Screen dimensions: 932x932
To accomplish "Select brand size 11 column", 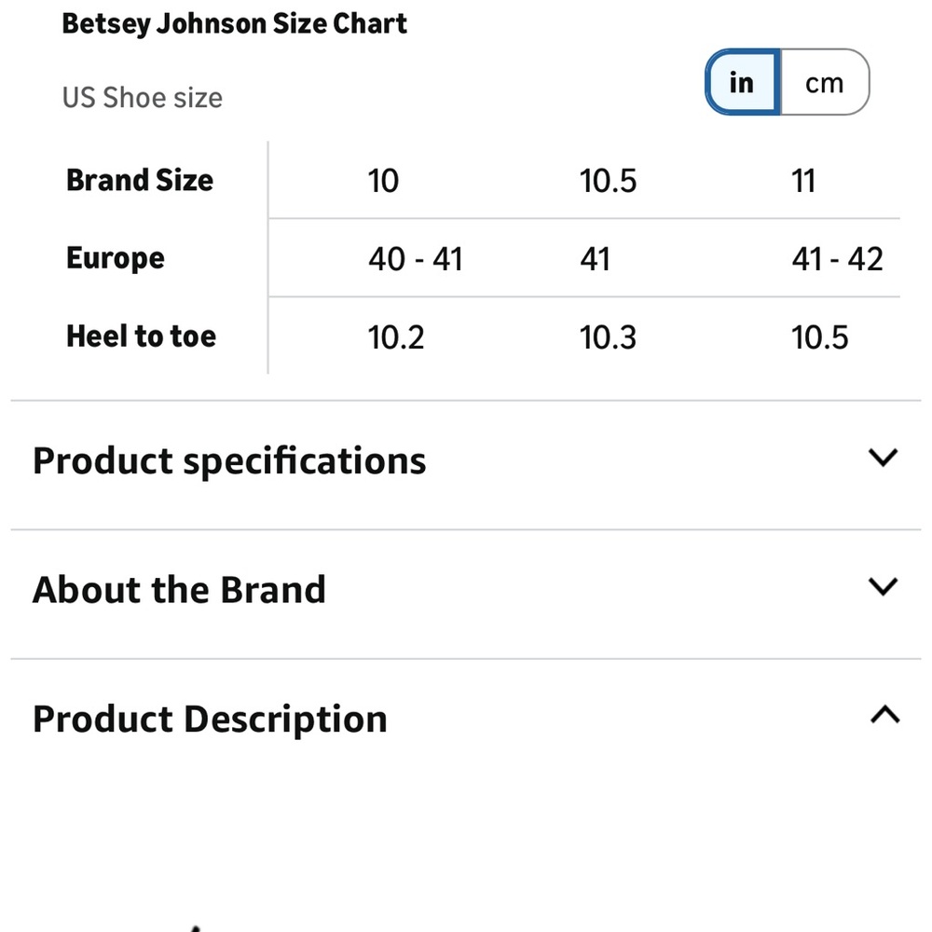I will (x=803, y=181).
